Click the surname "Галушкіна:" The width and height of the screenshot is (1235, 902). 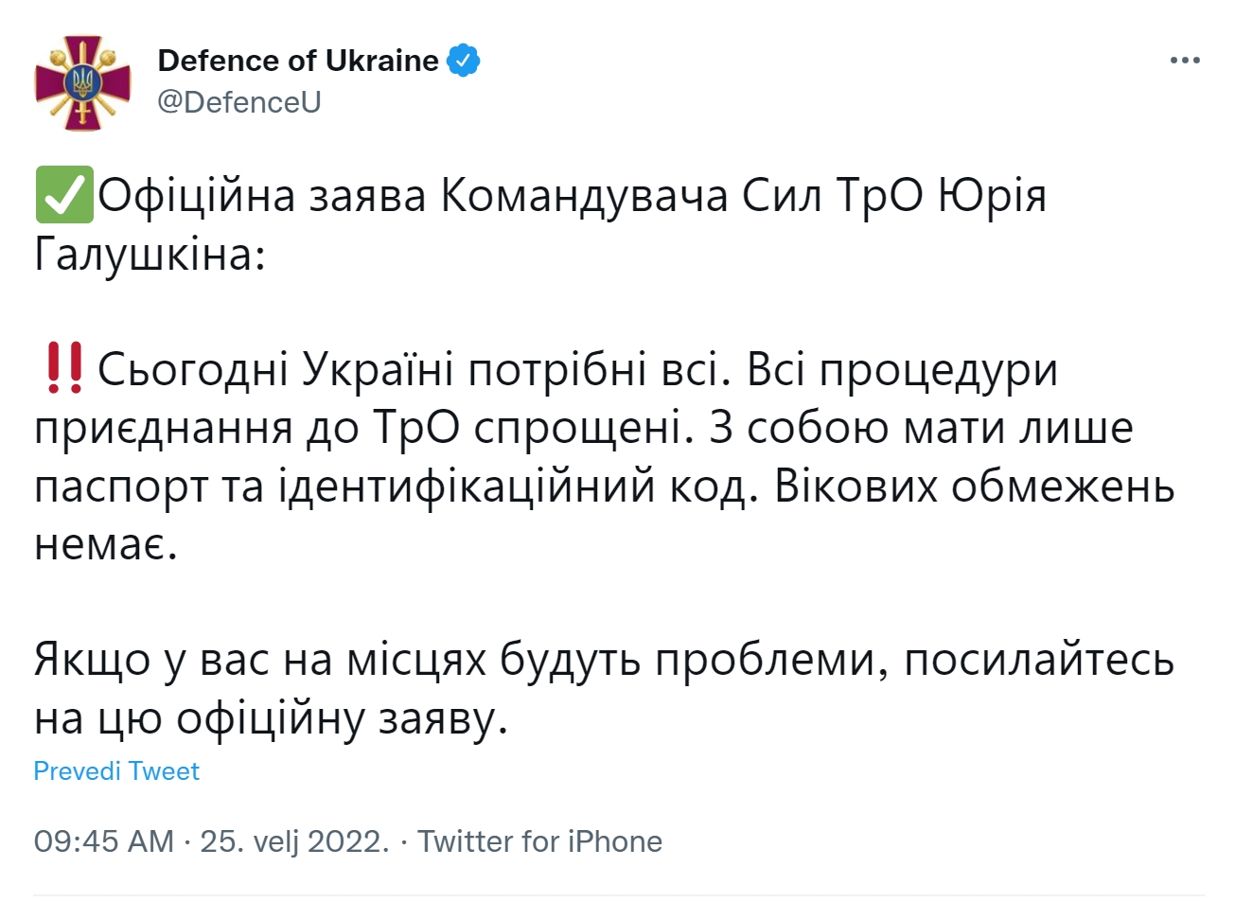point(150,254)
